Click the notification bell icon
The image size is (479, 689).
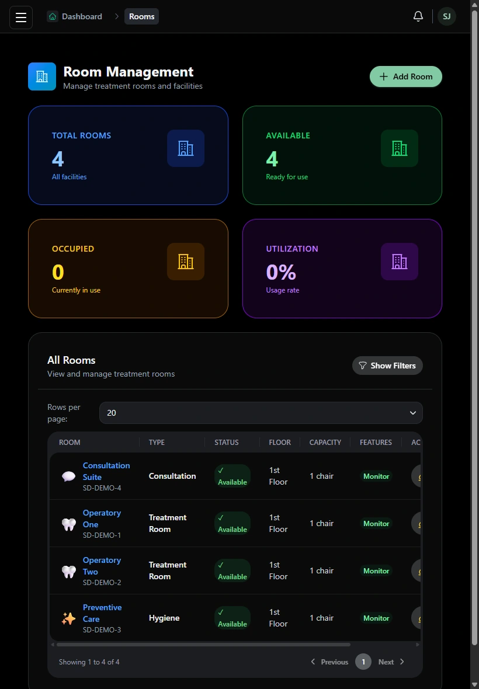point(418,16)
